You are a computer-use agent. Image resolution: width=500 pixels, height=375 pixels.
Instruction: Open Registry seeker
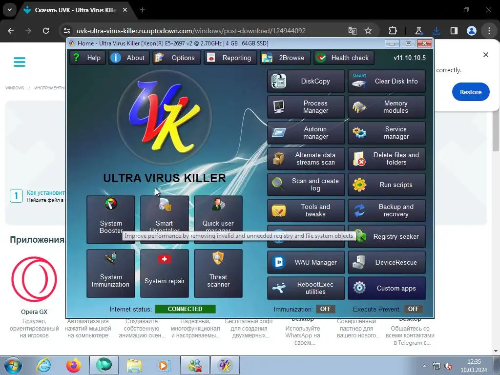387,237
